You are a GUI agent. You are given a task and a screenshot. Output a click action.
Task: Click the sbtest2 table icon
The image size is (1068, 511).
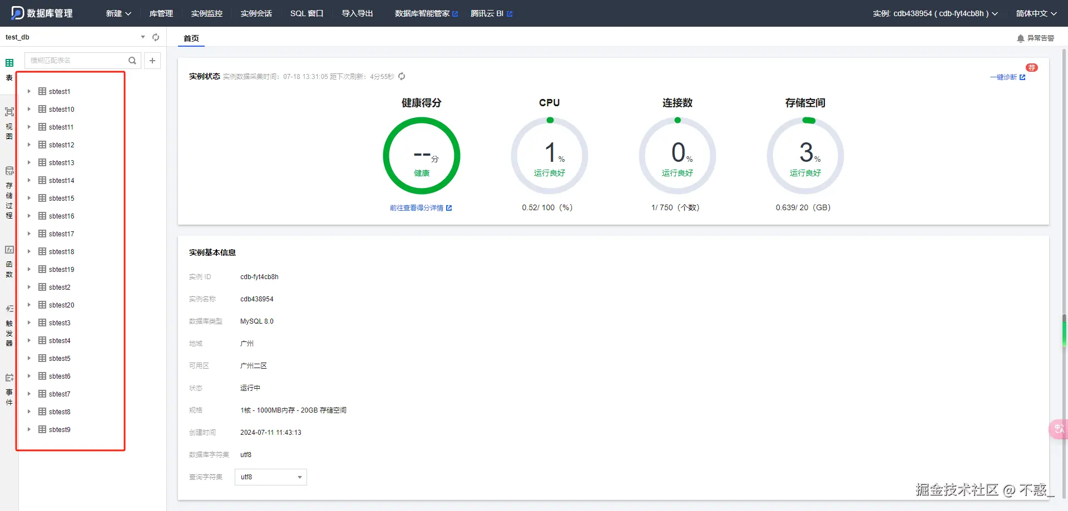coord(42,287)
